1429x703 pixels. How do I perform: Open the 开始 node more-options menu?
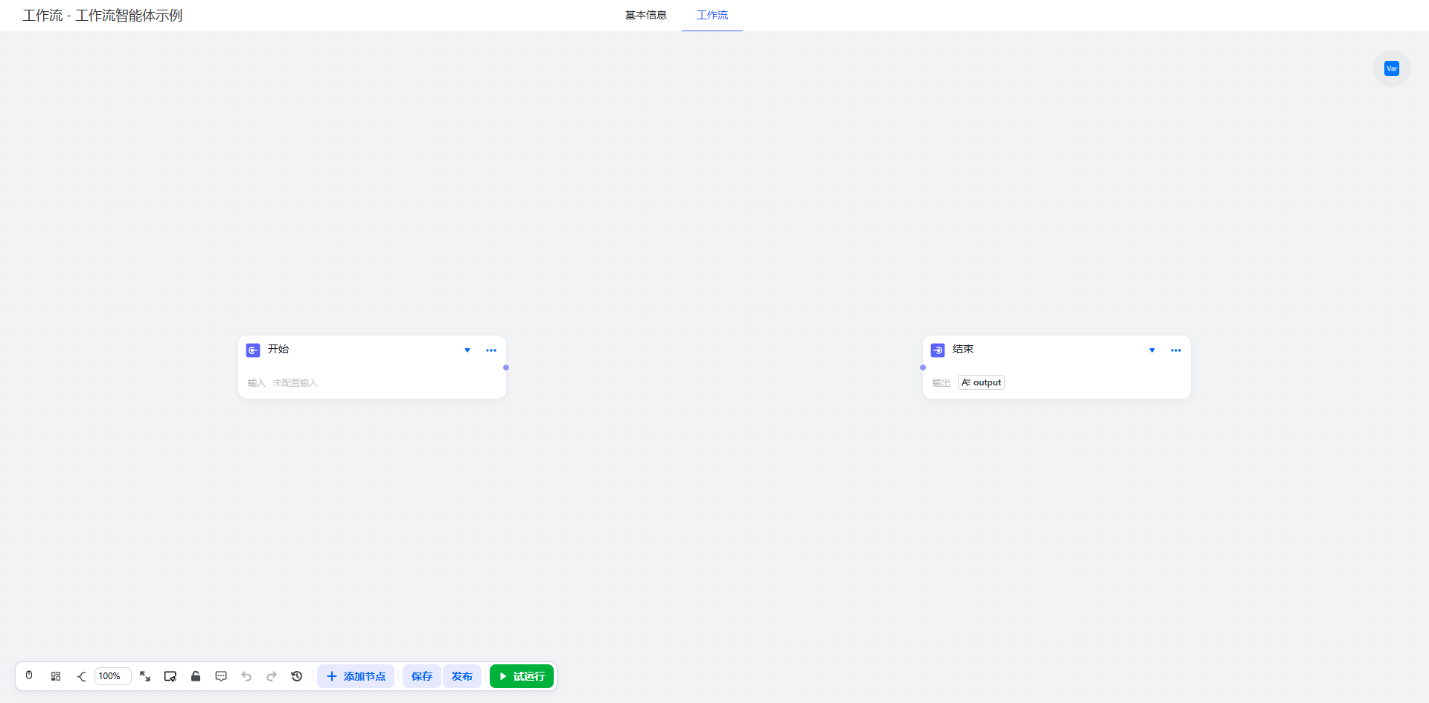(x=491, y=350)
